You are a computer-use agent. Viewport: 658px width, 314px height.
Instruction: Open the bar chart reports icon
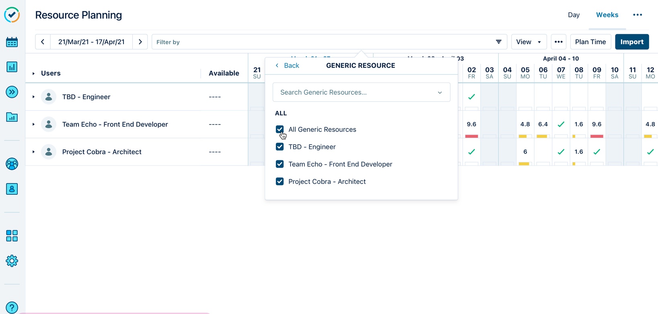12,67
